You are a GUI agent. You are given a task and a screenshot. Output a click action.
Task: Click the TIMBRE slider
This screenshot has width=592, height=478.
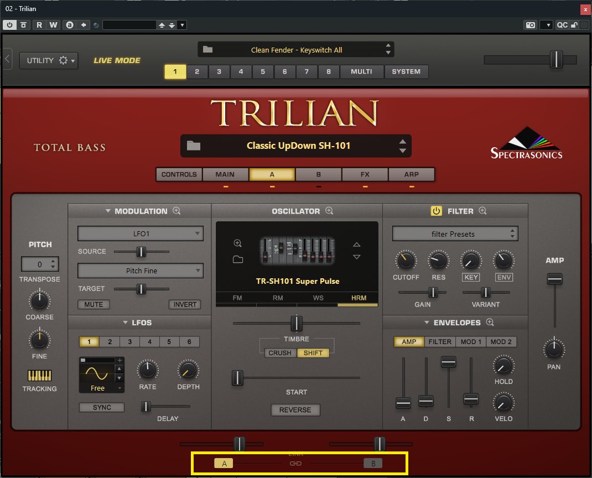click(296, 324)
